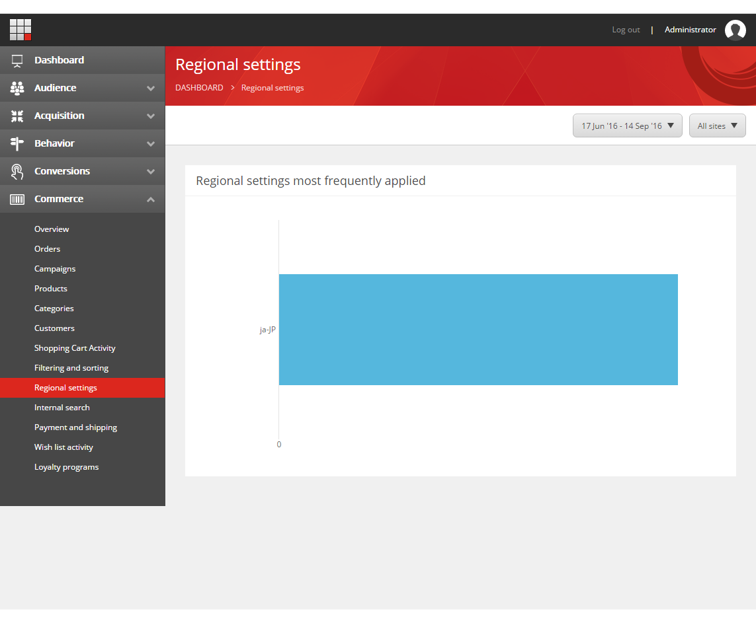756x623 pixels.
Task: Open the date range dropdown
Action: [x=627, y=126]
